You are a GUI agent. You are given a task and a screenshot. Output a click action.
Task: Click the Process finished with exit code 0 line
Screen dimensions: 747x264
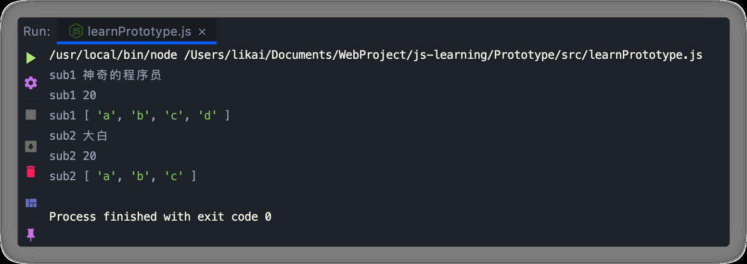click(x=160, y=217)
